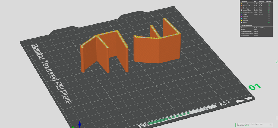Enable the Einzug display checkbox
This screenshot has height=128, width=278.
pos(269,18)
